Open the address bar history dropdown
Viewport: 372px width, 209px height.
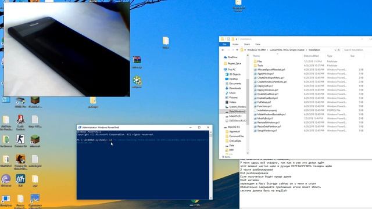click(x=335, y=50)
